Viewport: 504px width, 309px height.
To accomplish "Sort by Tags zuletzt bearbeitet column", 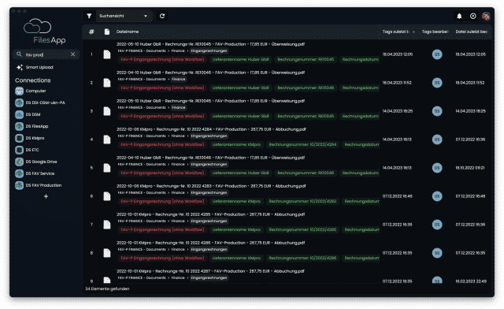I will [x=395, y=32].
